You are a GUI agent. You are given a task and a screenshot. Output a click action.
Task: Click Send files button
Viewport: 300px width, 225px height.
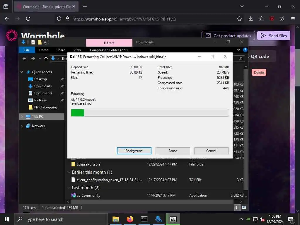tap(274, 35)
